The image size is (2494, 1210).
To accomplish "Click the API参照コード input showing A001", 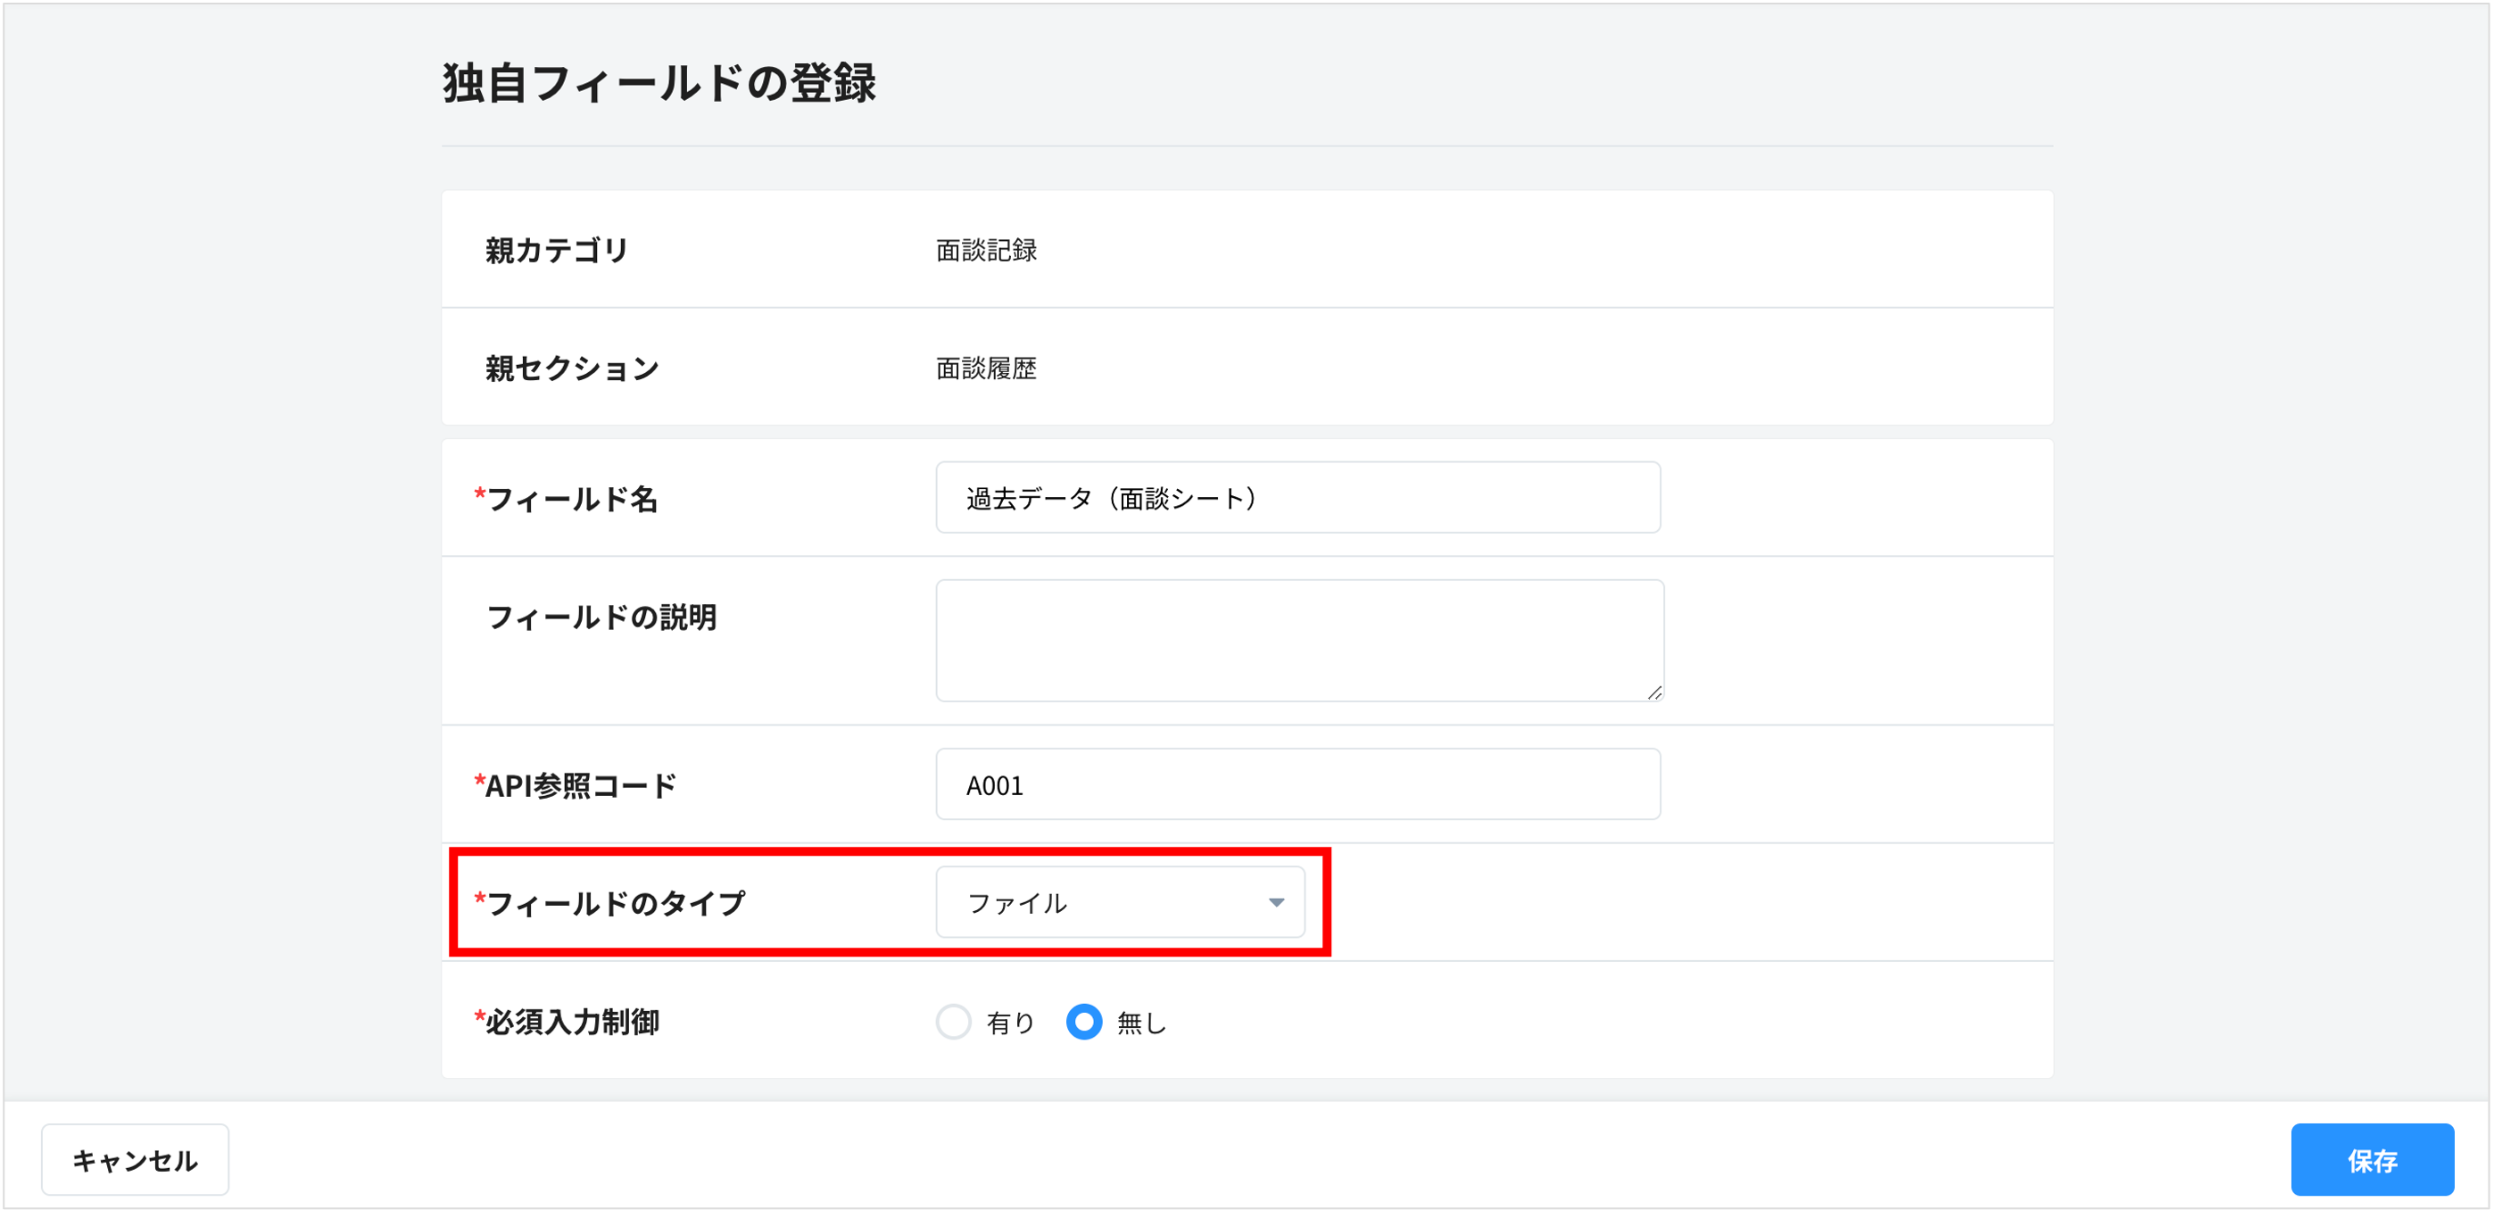I will [x=1298, y=784].
